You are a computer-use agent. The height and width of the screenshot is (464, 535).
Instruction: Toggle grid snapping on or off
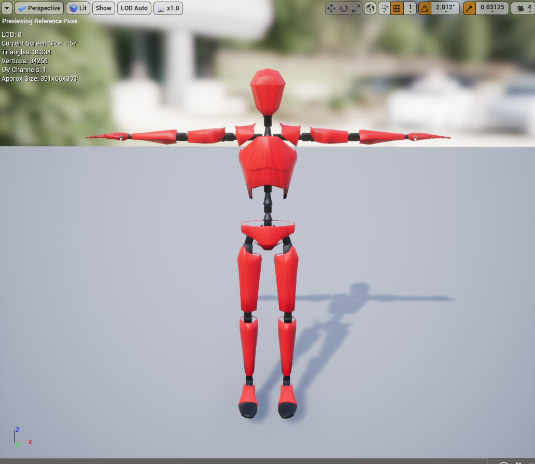pyautogui.click(x=397, y=8)
